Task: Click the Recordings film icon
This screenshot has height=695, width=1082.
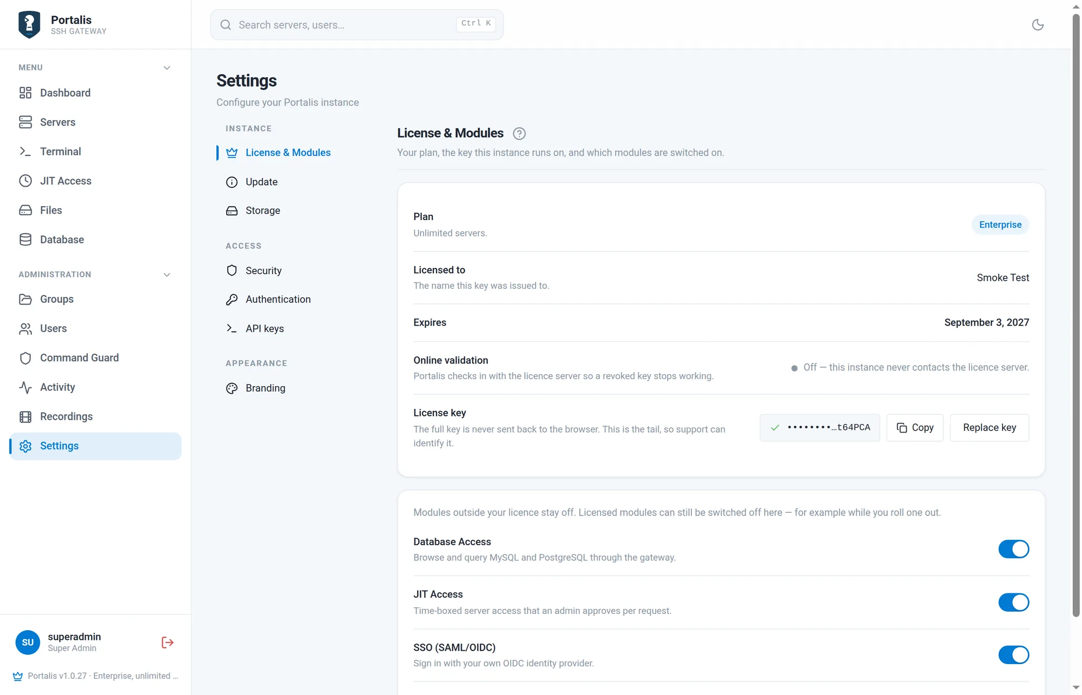Action: click(25, 416)
